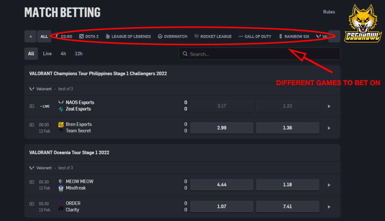The height and width of the screenshot is (221, 385).
Task: Expand the ORDER vs Clarity match details
Action: [329, 206]
